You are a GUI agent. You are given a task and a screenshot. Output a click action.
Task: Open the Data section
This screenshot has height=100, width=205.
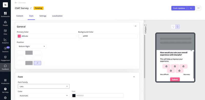(x=5, y=32)
